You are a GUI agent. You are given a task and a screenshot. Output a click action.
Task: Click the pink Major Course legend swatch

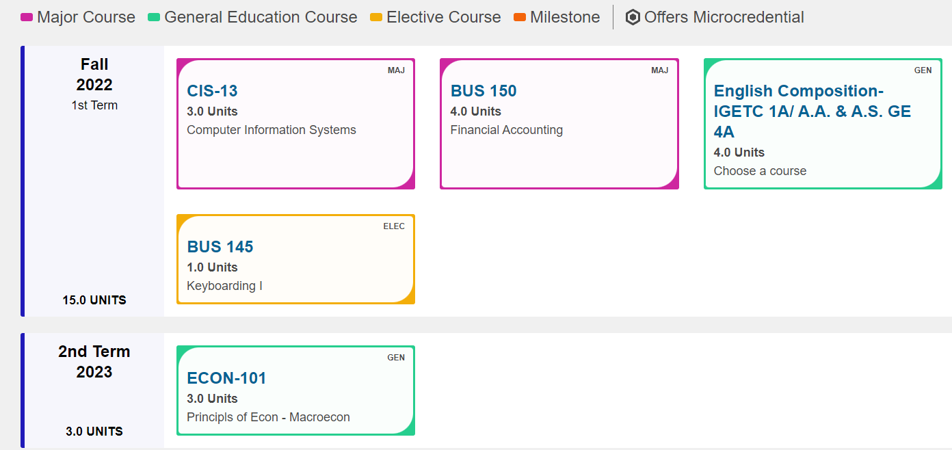[x=27, y=17]
